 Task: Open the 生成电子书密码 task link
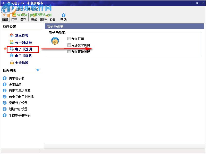point(20,115)
